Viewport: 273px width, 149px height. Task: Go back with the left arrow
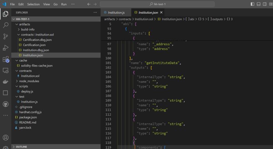point(89,4)
